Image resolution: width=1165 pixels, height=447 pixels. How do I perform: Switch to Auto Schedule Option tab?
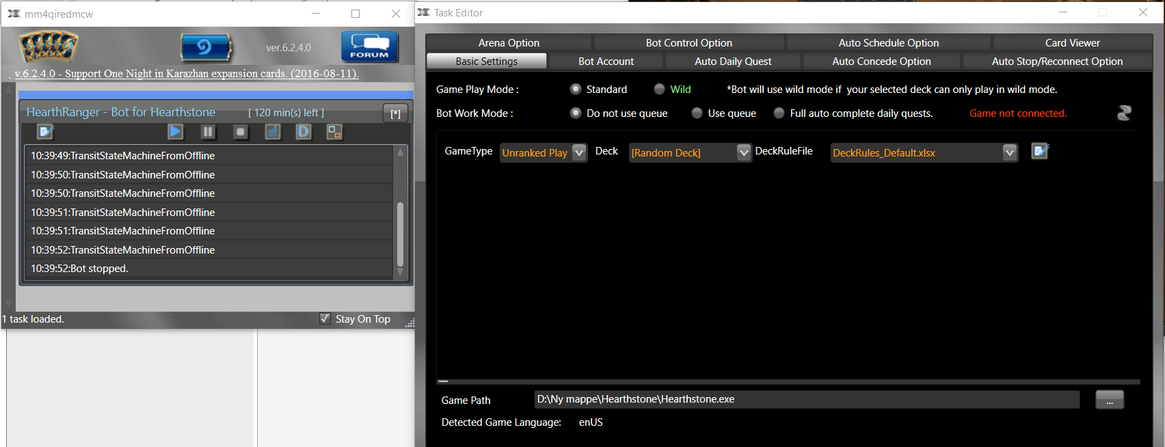(x=888, y=42)
